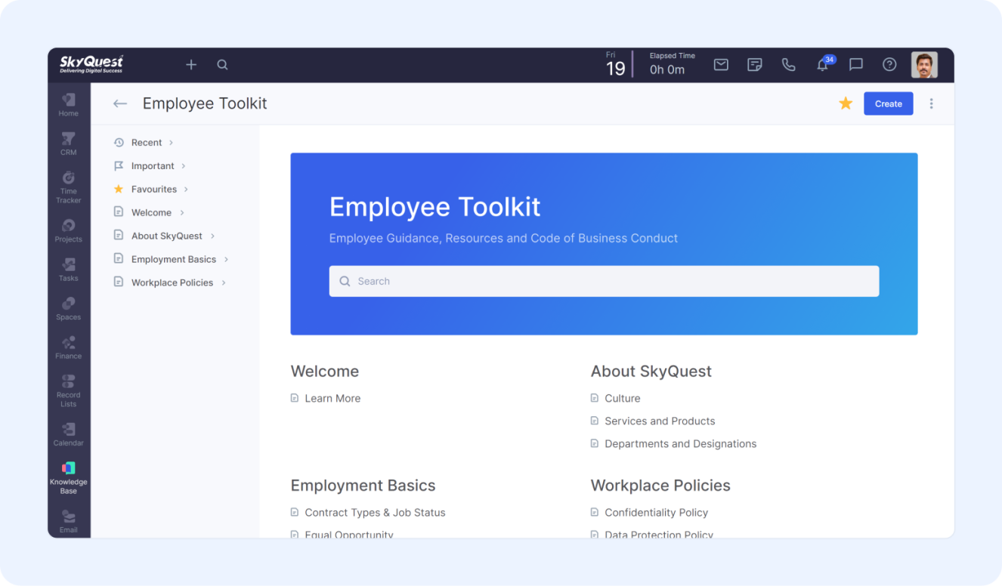Open Record Lists in the sidebar

click(x=69, y=390)
